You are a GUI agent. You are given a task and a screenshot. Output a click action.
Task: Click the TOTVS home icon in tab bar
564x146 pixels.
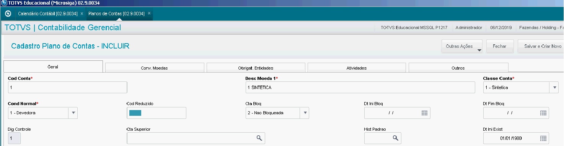pyautogui.click(x=8, y=14)
